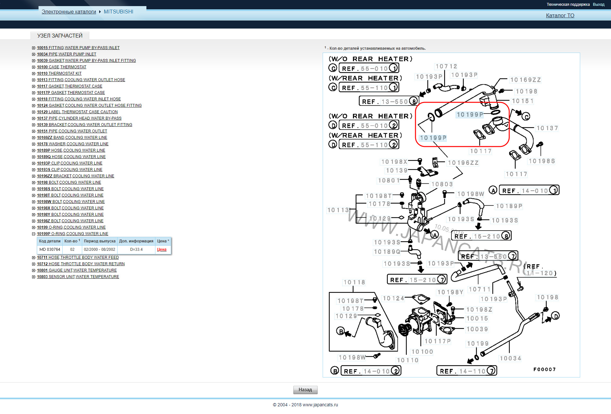Viewport: 611px width, 414px height.
Task: Select the 10124 callout in the diagram
Action: coord(394,298)
